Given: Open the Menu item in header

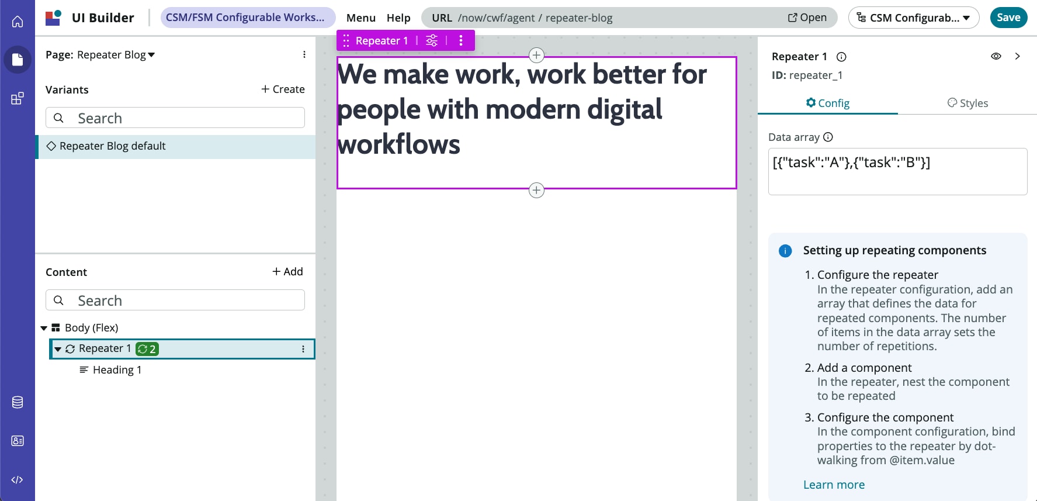Looking at the screenshot, I should tap(361, 18).
